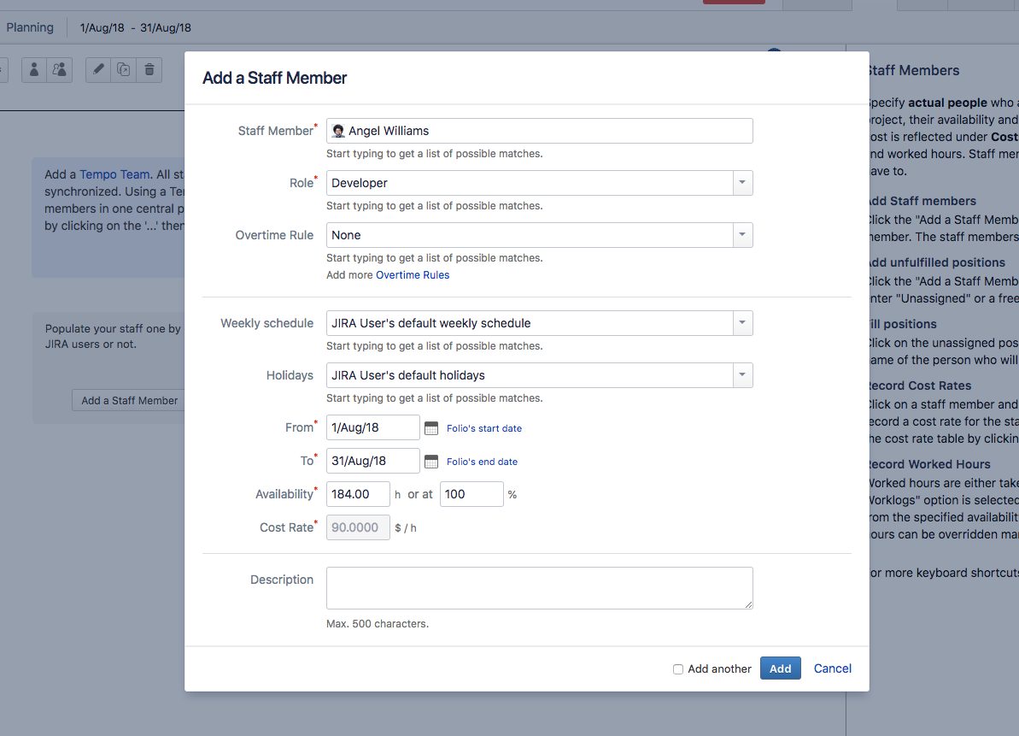Click into the Description text area
The height and width of the screenshot is (736, 1019).
(x=539, y=588)
